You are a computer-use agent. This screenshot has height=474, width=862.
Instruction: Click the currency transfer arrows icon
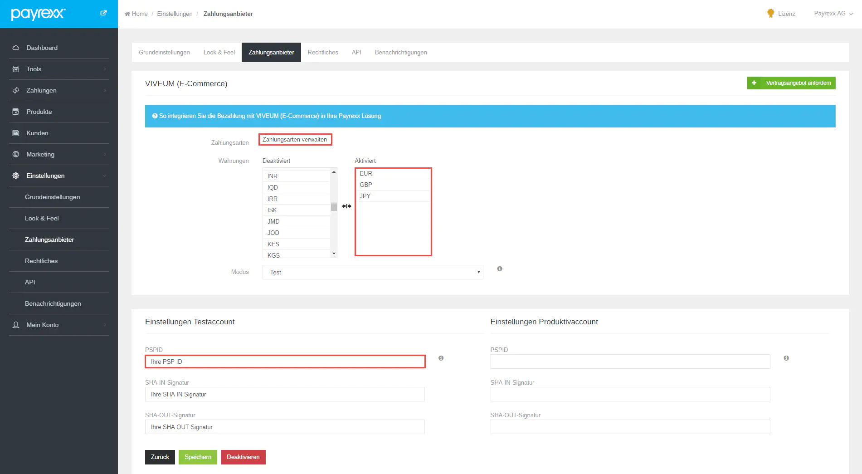pos(346,206)
